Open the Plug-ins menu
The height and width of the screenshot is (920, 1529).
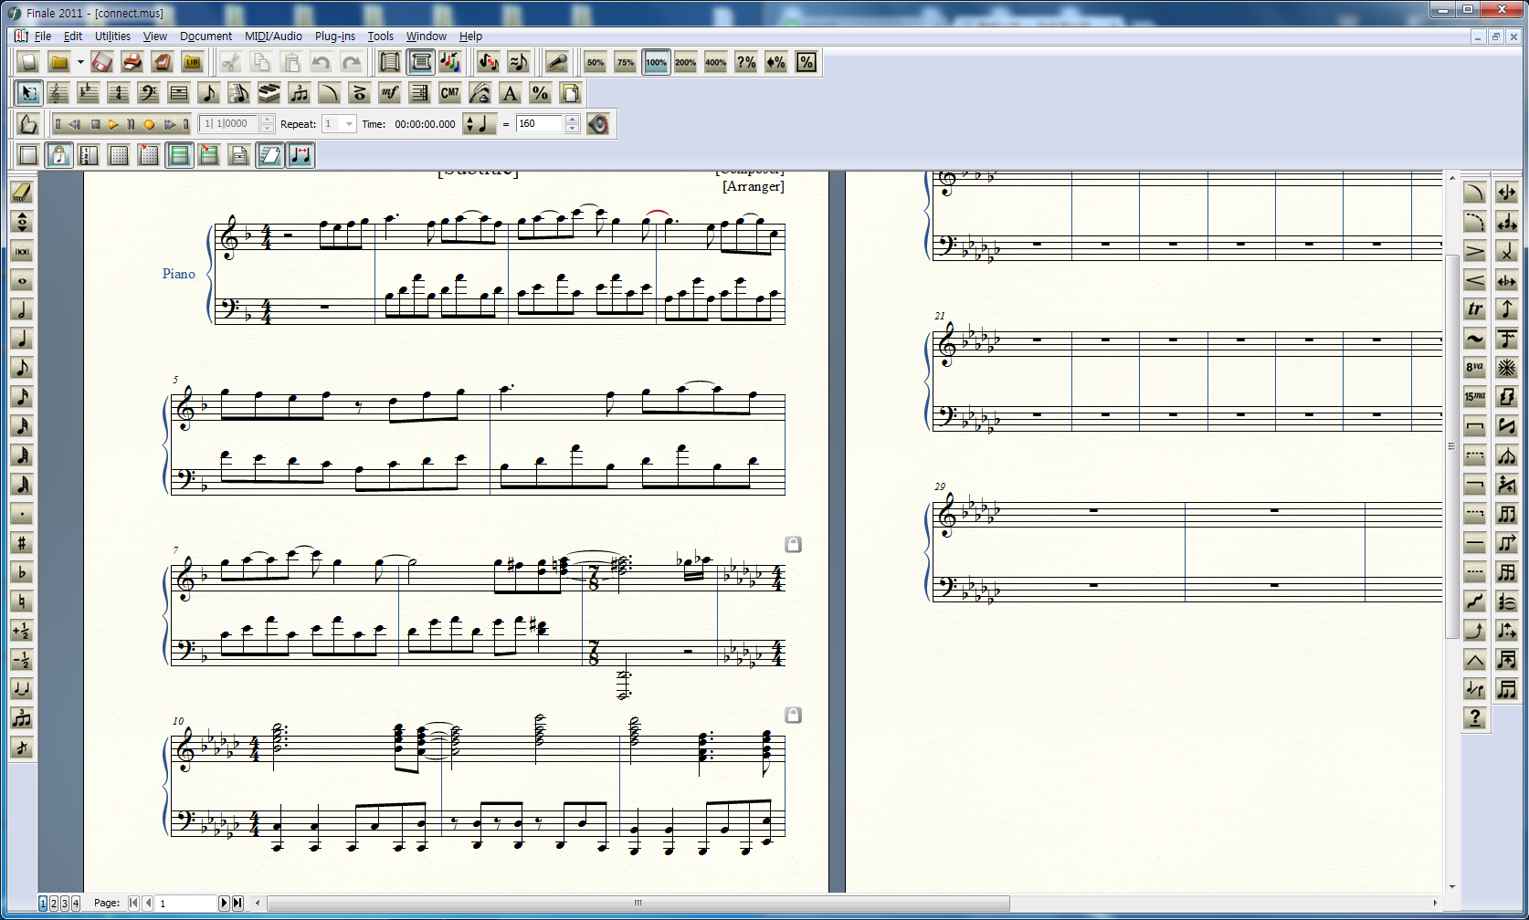[335, 37]
